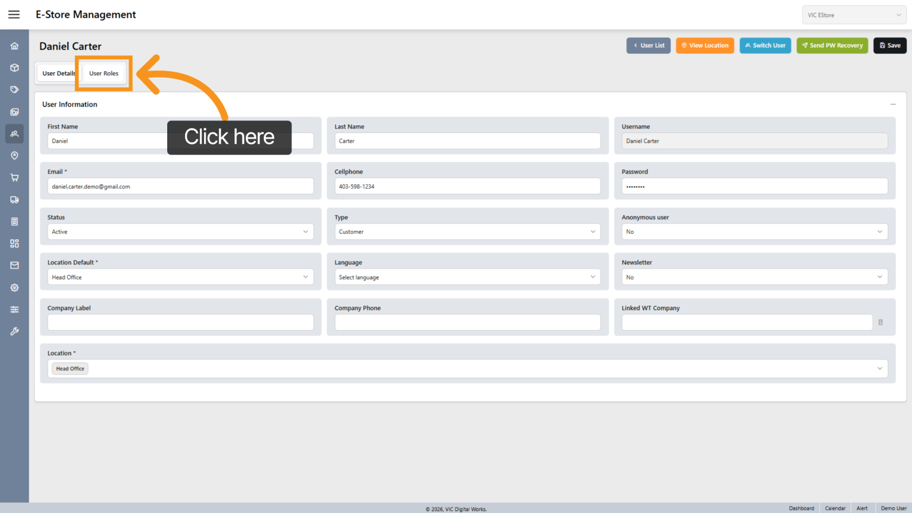
Task: Open the hamburger navigation menu
Action: click(14, 15)
